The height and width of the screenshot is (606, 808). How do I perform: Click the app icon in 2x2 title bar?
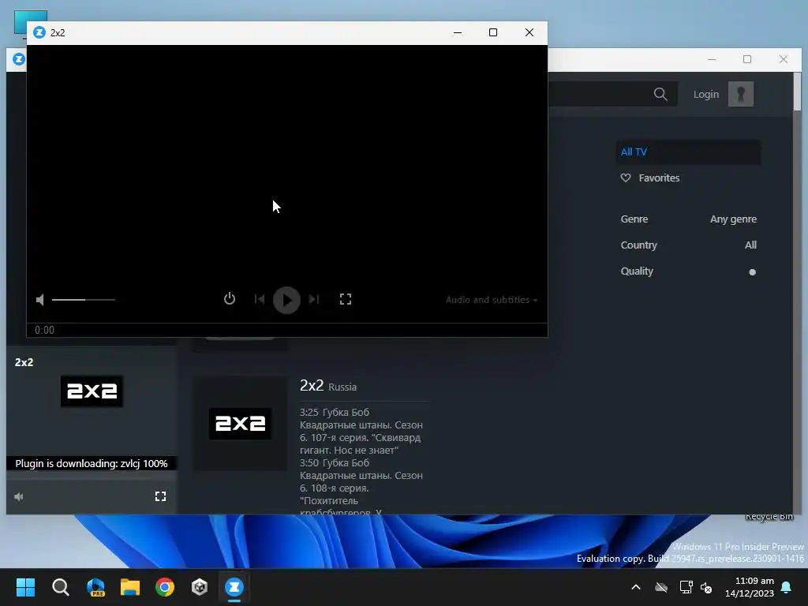(39, 32)
